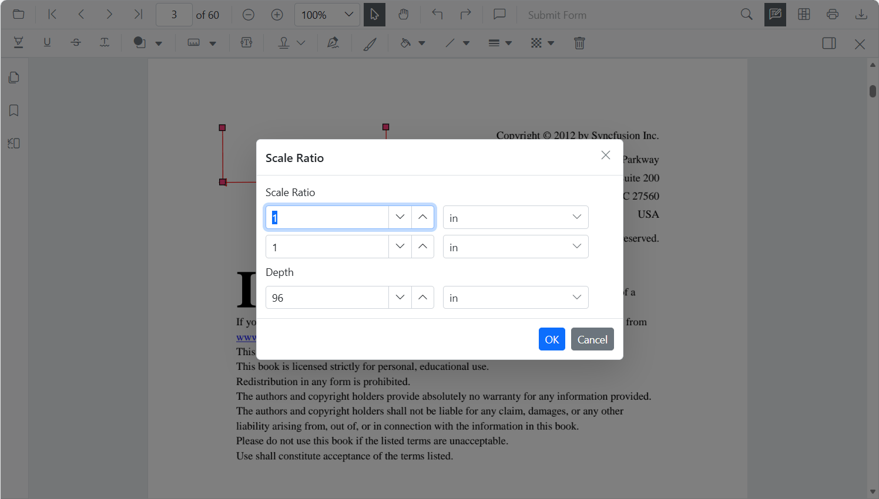Click the Print icon
The width and height of the screenshot is (879, 499).
click(832, 15)
